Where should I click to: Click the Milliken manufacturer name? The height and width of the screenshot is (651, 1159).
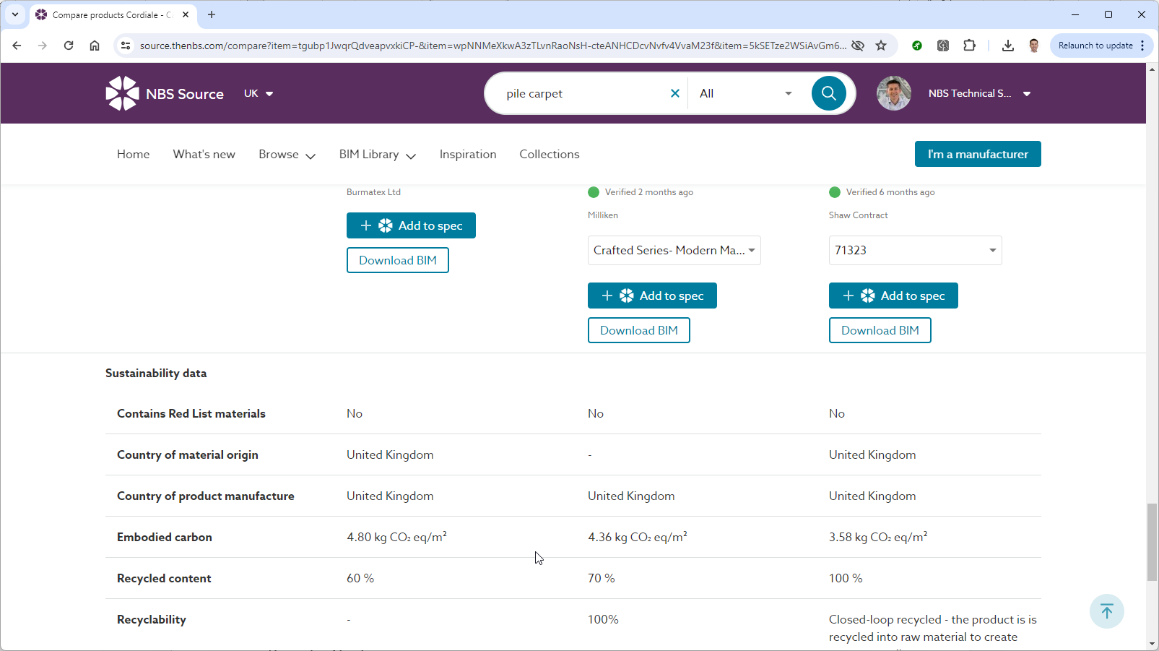(603, 215)
